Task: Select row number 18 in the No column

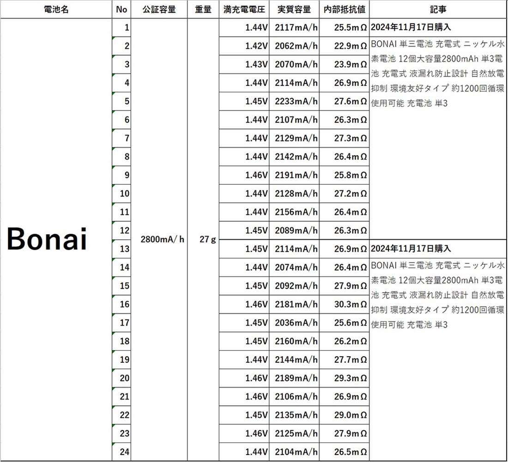Action: (x=121, y=341)
